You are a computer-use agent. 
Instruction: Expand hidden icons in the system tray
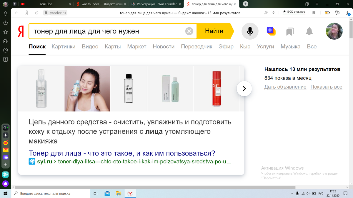292,193
